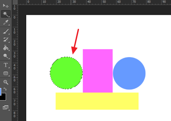The image size is (171, 121).
Task: Click inside the selected green circle
Action: [66, 73]
